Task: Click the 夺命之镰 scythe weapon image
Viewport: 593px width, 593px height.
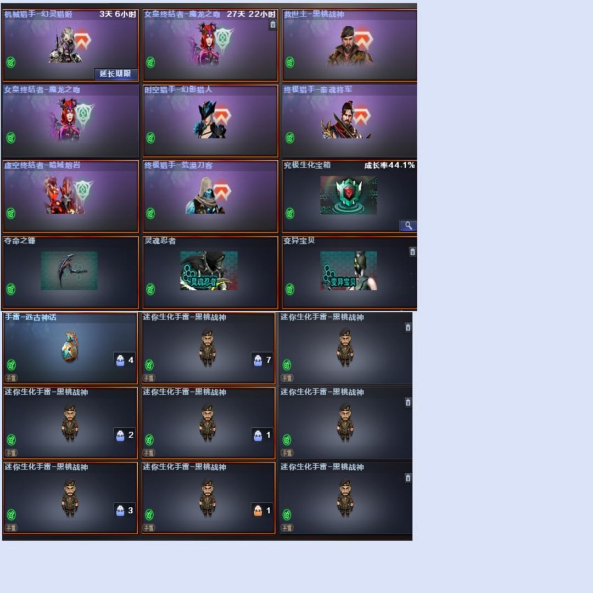Action: [69, 271]
